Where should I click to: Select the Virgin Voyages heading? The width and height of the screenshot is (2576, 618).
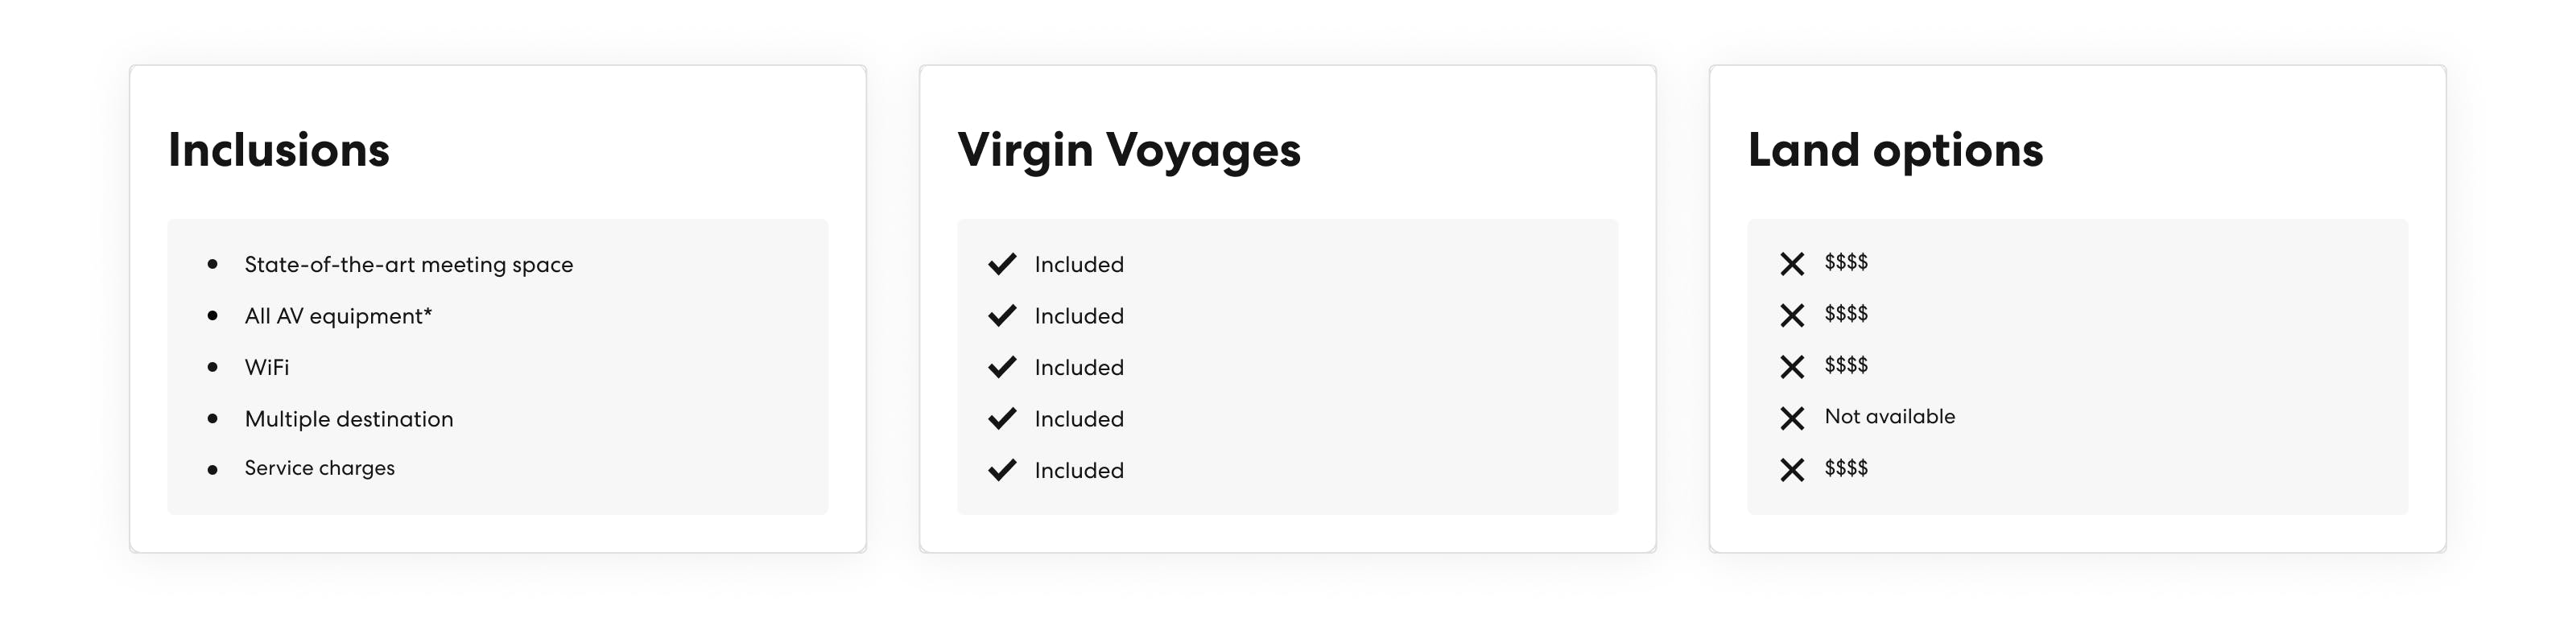1129,150
